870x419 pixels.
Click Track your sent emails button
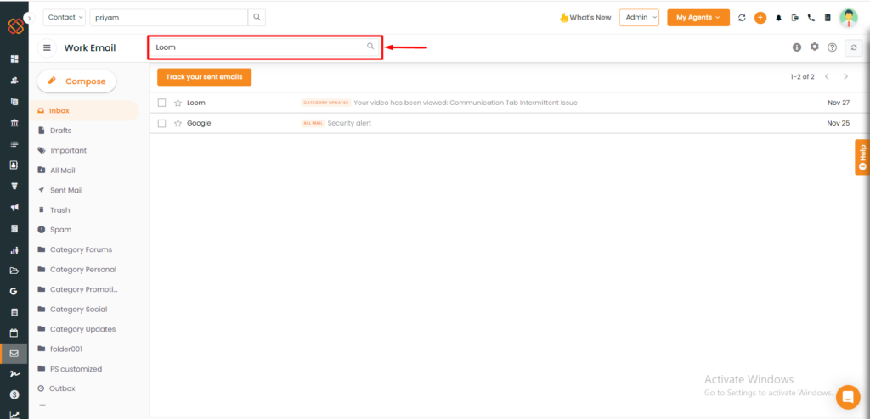(x=204, y=77)
